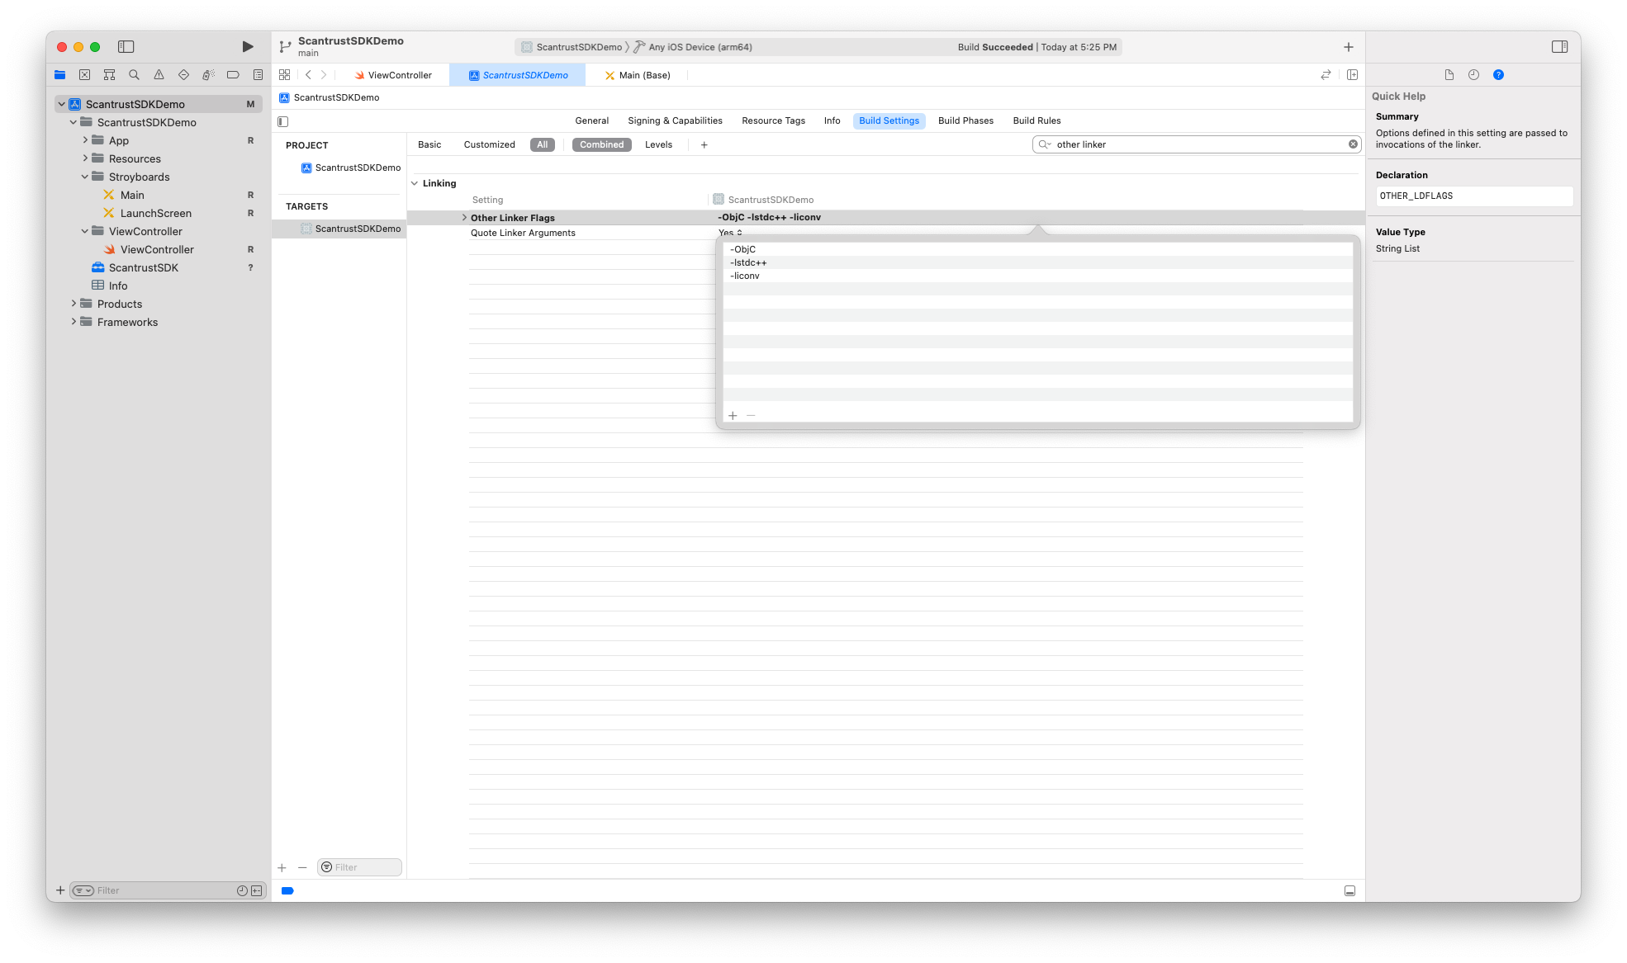This screenshot has height=963, width=1627.
Task: Switch to the General tab
Action: pos(591,120)
